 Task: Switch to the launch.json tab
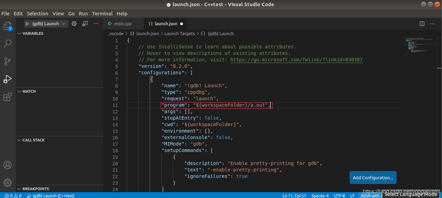[x=166, y=24]
